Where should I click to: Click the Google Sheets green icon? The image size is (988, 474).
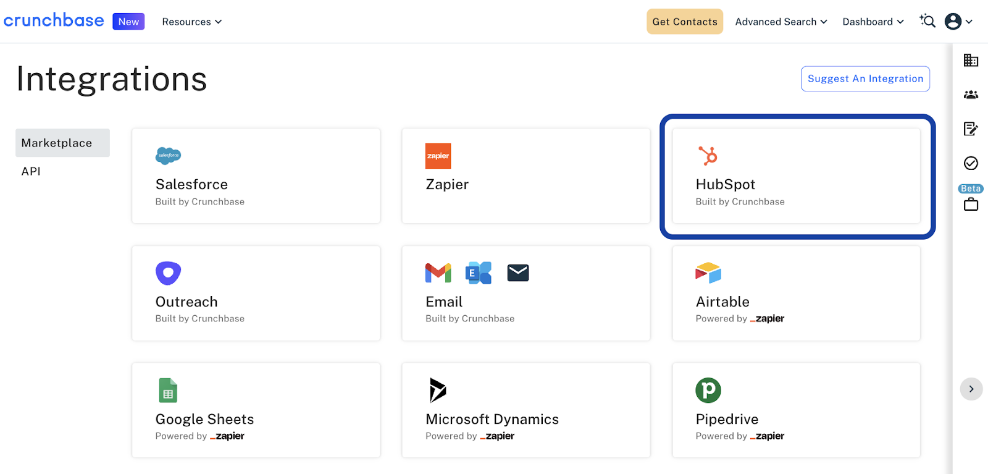pyautogui.click(x=168, y=391)
